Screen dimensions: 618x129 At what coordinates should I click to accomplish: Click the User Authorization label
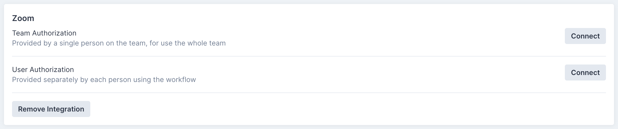pos(43,69)
